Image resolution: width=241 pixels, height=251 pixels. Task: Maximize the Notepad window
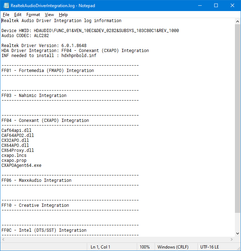pyautogui.click(x=216, y=5)
